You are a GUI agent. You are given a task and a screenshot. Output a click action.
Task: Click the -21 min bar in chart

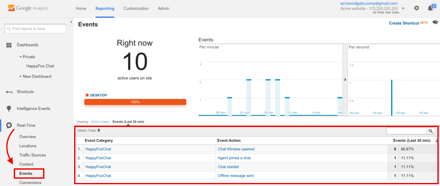(x=249, y=98)
